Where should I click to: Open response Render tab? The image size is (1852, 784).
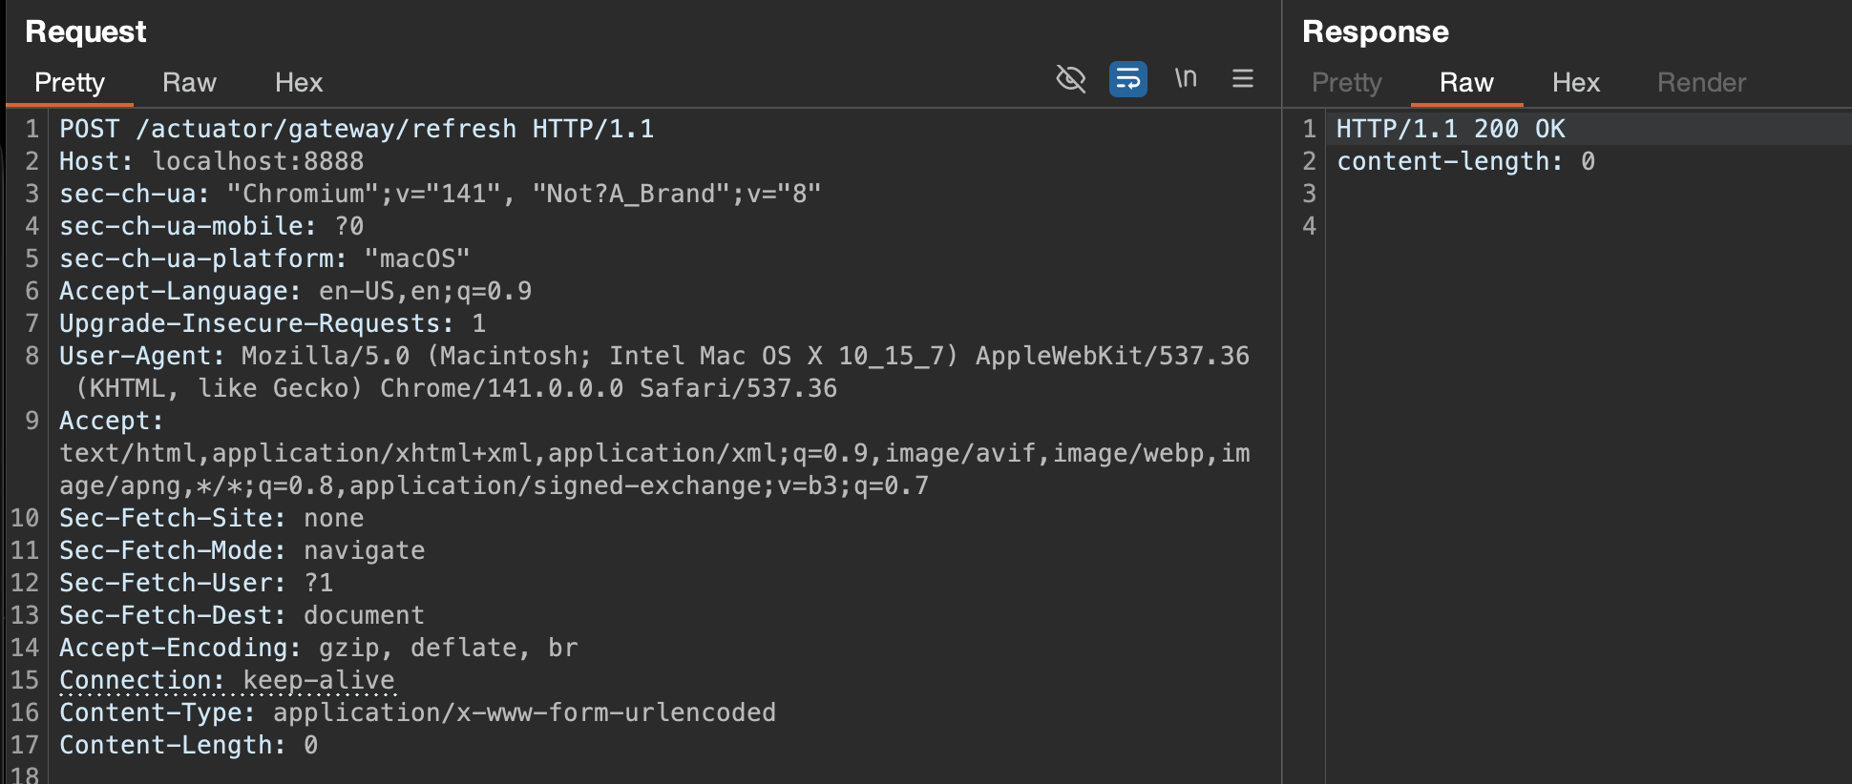coord(1701,83)
